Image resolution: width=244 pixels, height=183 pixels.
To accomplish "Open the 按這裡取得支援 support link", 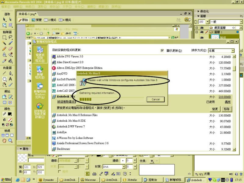I will click(x=66, y=102).
